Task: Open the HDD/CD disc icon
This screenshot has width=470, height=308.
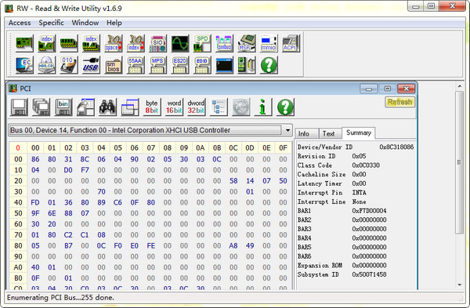Action: click(x=46, y=65)
